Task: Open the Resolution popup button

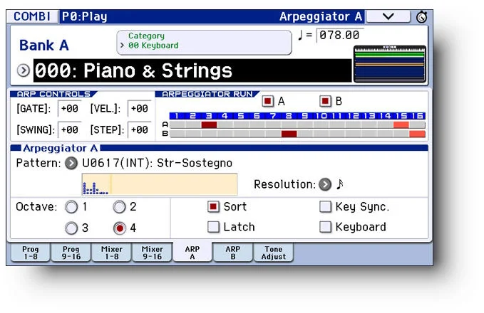Action: (x=325, y=184)
